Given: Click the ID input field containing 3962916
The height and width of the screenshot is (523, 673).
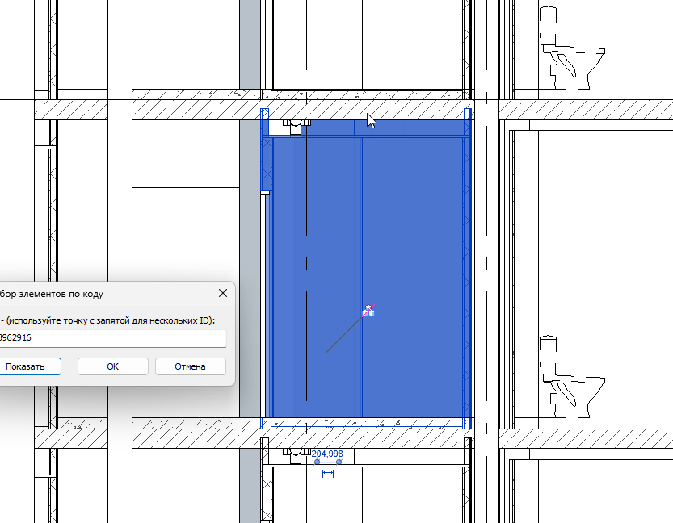Looking at the screenshot, I should 113,338.
